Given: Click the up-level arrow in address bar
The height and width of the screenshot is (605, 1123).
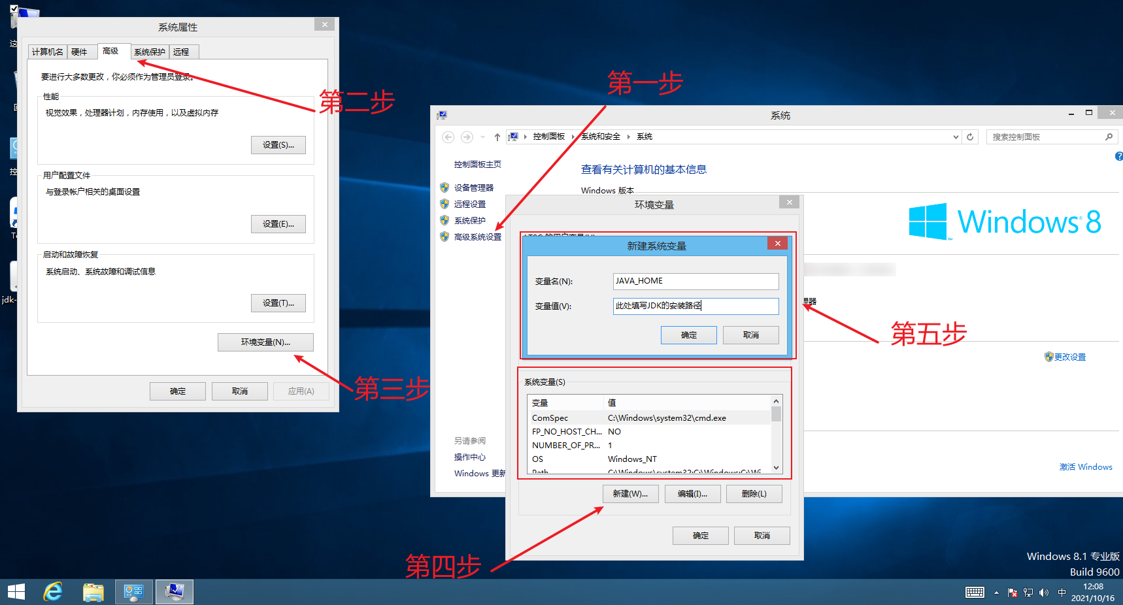Looking at the screenshot, I should click(497, 137).
